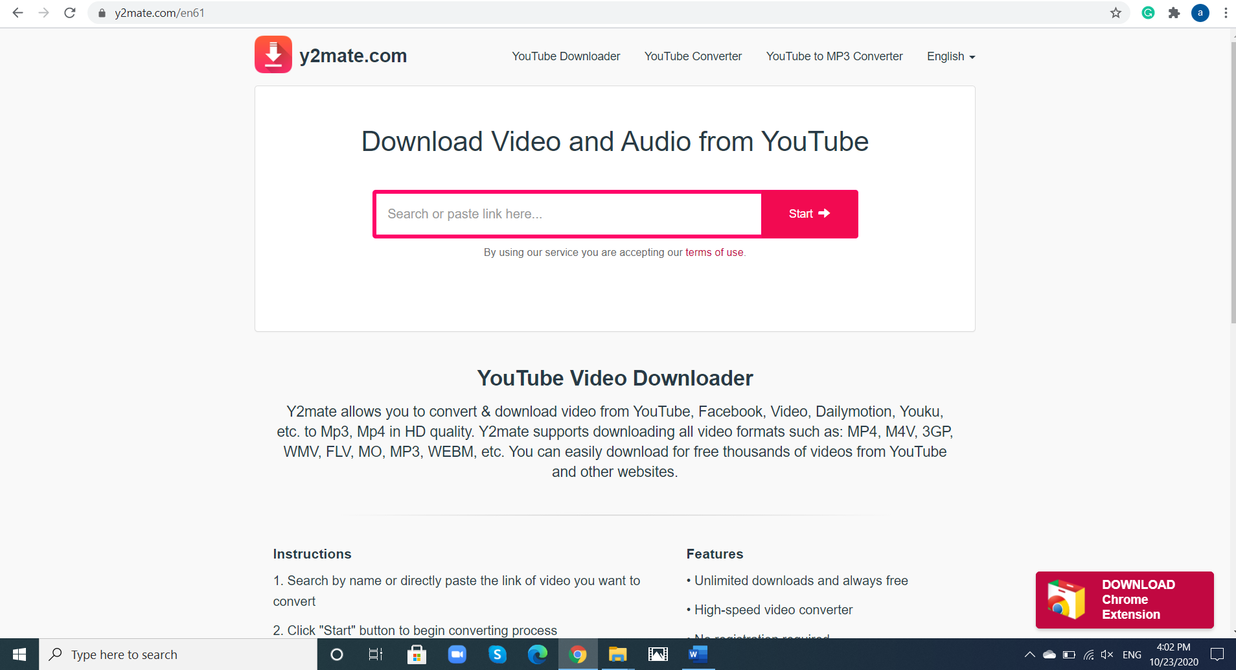Open Photos app from taskbar
The width and height of the screenshot is (1236, 670).
pos(658,654)
